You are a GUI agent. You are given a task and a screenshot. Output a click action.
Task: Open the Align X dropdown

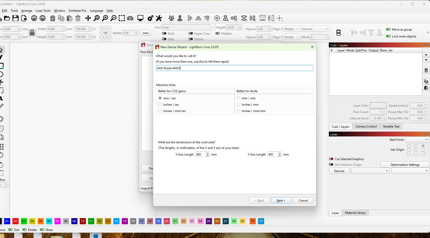click(291, 29)
